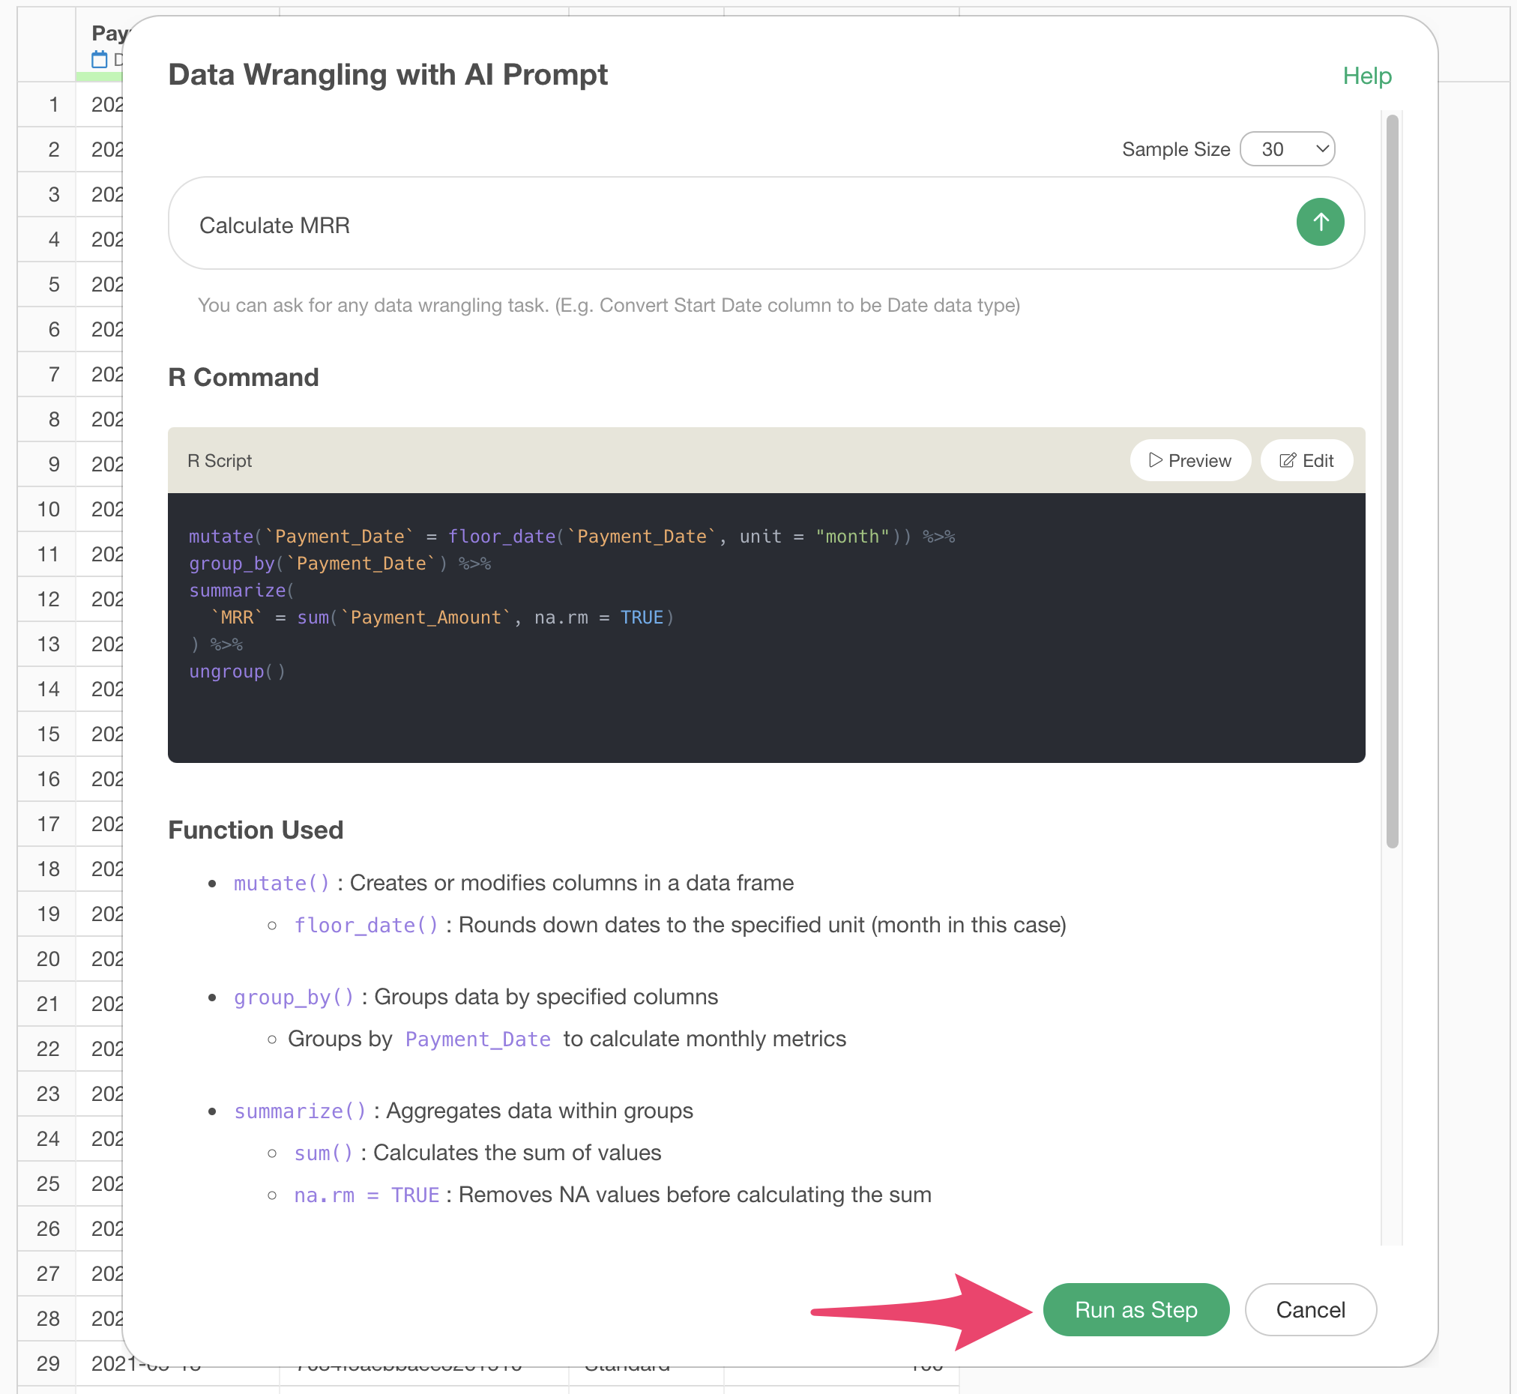
Task: Click the summarize() function reference
Action: (x=300, y=1111)
